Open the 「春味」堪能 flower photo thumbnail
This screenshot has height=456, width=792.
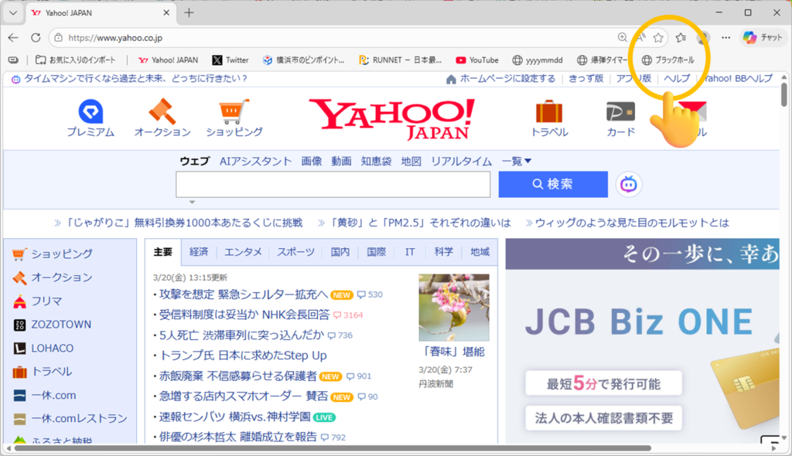(x=454, y=308)
